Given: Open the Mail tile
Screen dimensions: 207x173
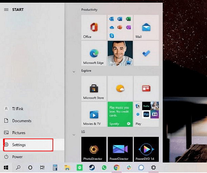Looking at the screenshot, I should click(x=146, y=27).
